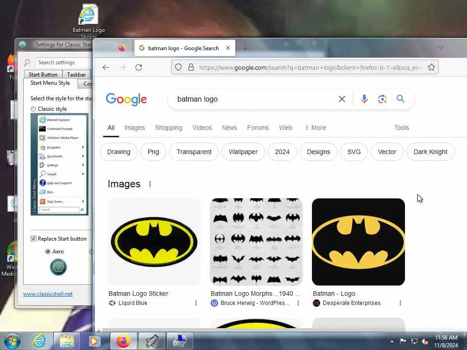Open Batman - Logo Desperate Enterprises thumbnail
Screen dimensions: 467x350
358,242
